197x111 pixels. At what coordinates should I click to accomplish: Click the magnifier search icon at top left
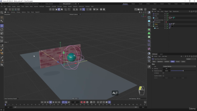(2, 12)
